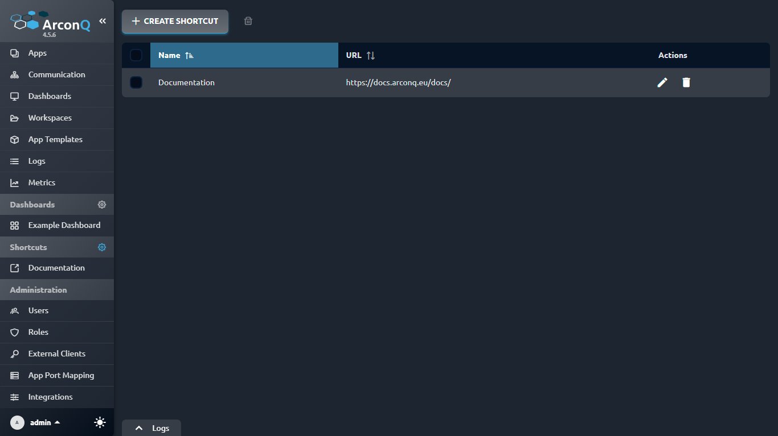This screenshot has width=778, height=436.
Task: Sort table by Name column
Action: [x=244, y=55]
